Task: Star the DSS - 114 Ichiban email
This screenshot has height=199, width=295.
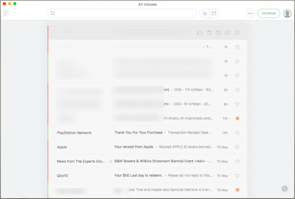Action: coord(238,90)
